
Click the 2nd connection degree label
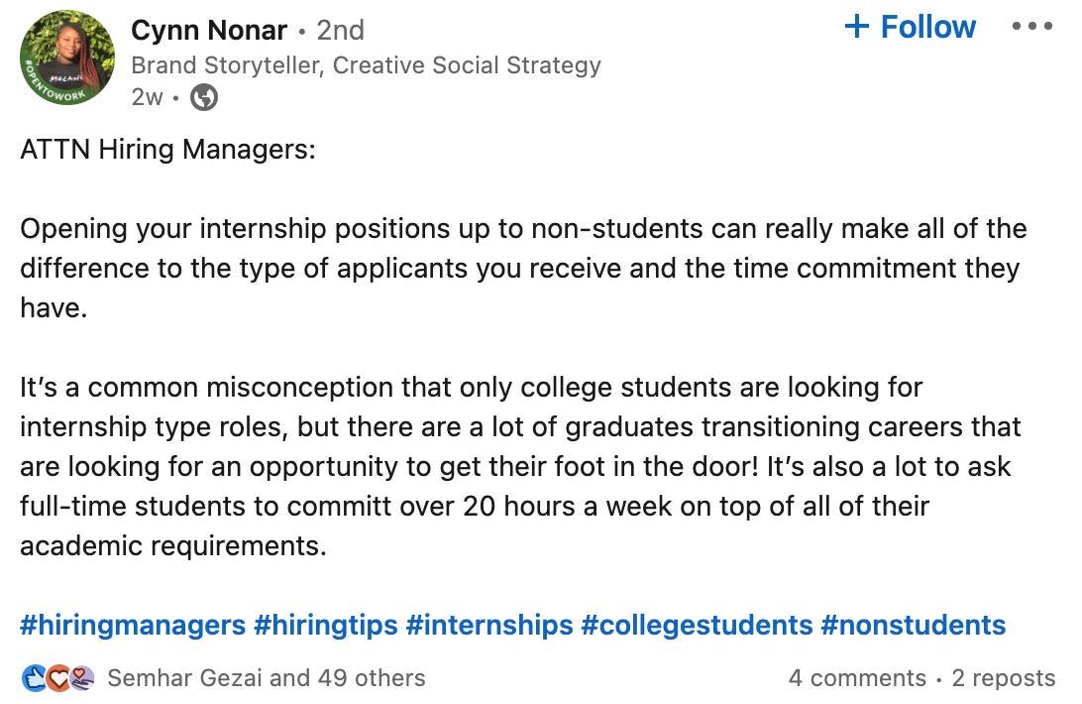340,31
